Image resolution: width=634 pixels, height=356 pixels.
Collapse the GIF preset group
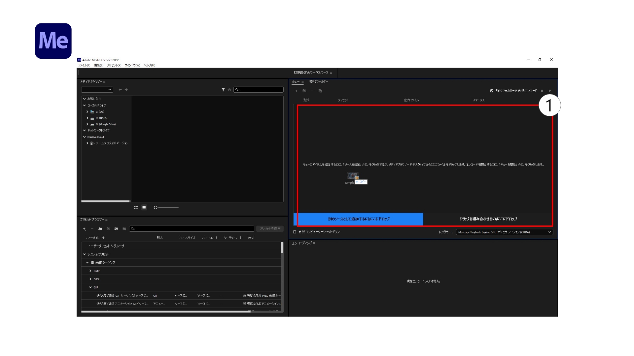pos(90,287)
